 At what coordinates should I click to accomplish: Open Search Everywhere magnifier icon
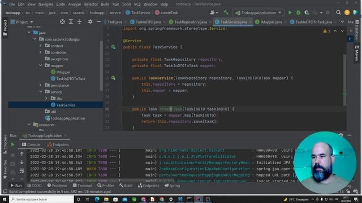(338, 12)
